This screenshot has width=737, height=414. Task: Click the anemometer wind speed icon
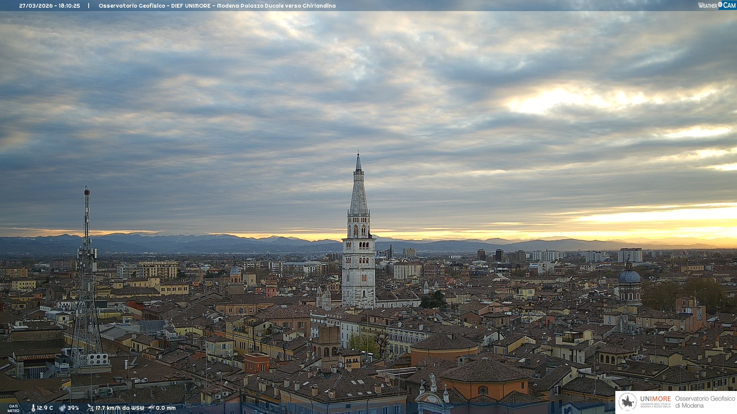[x=90, y=408]
